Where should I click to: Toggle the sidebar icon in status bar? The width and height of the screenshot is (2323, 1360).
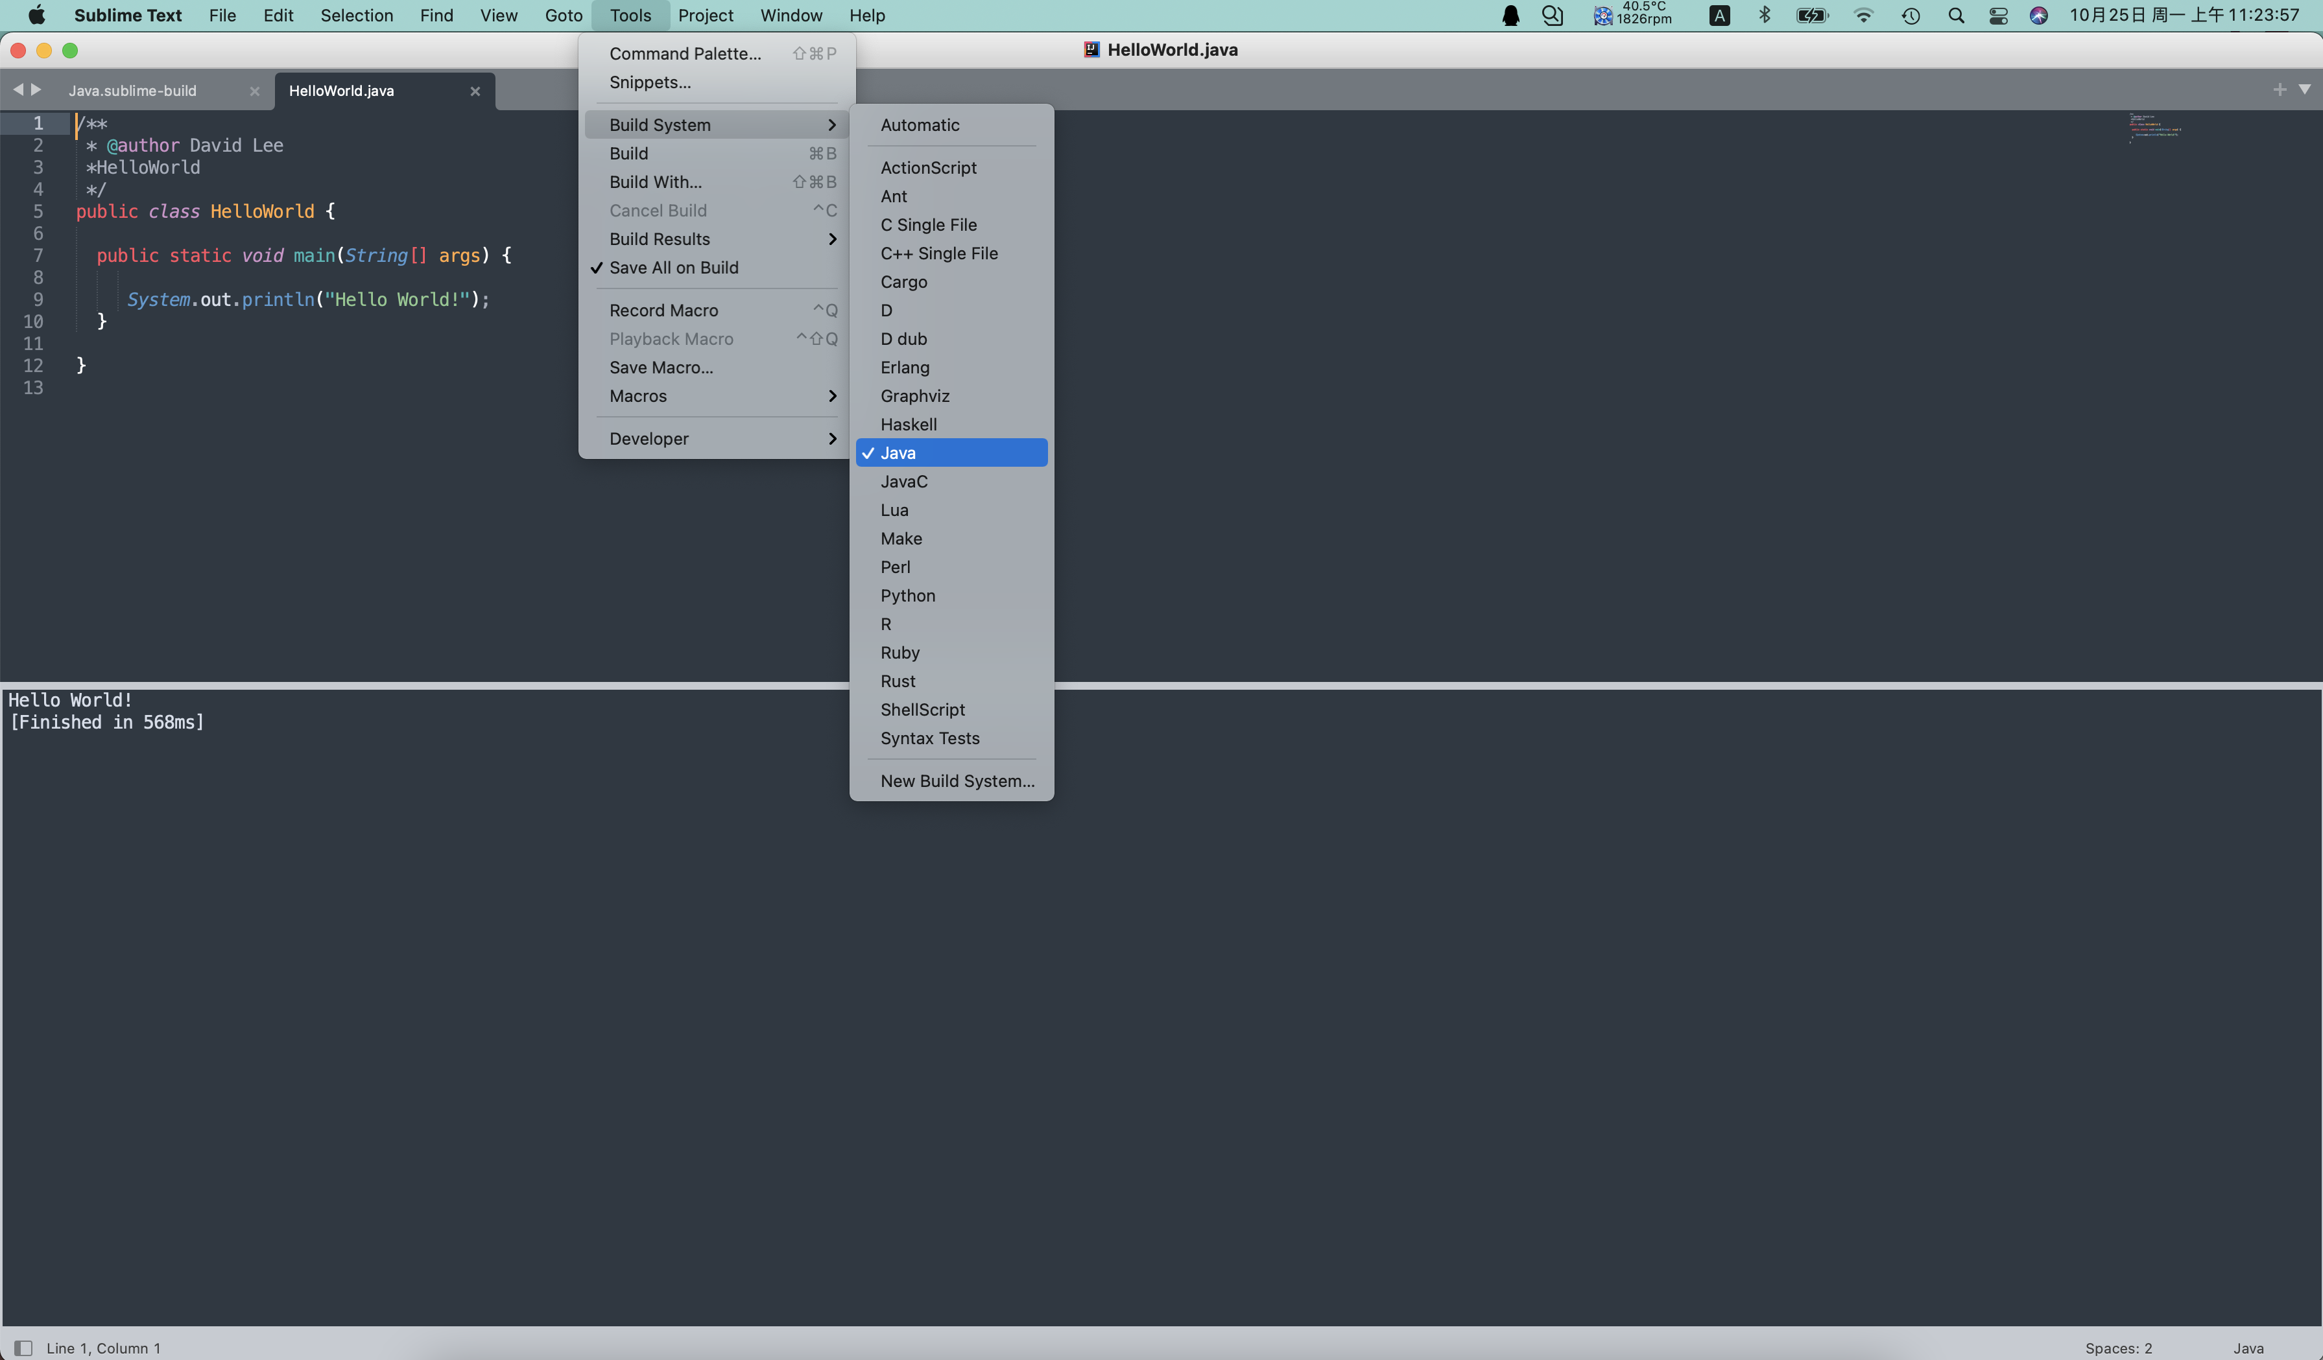23,1348
